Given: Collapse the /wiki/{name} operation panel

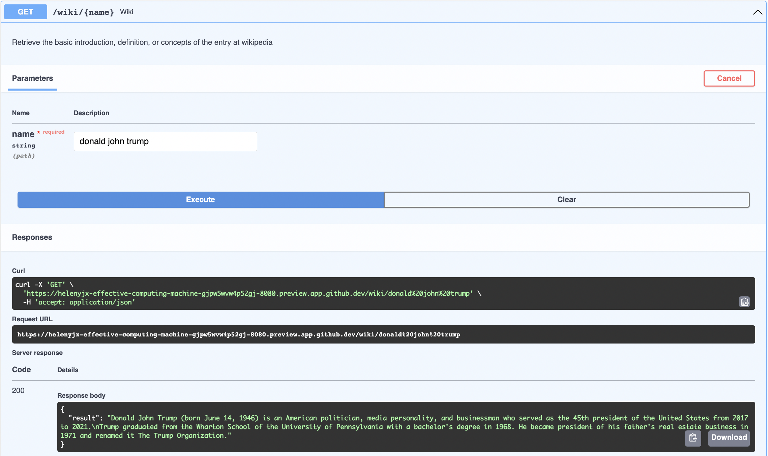Looking at the screenshot, I should pyautogui.click(x=757, y=12).
